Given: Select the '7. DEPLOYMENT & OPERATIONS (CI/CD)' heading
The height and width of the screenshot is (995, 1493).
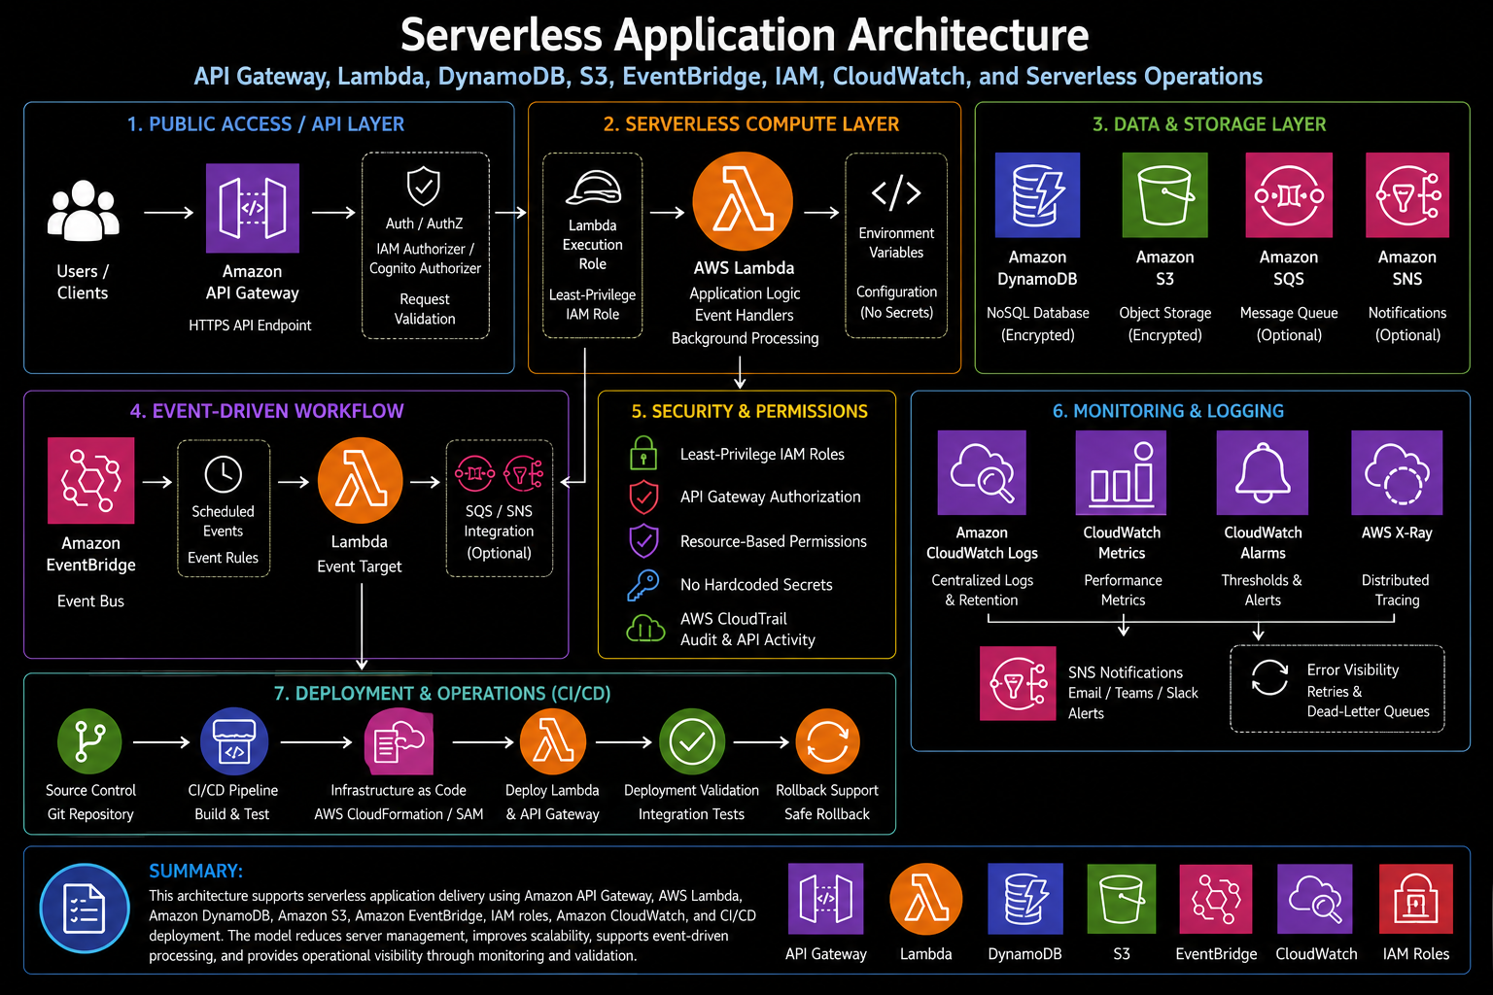Looking at the screenshot, I should point(442,694).
